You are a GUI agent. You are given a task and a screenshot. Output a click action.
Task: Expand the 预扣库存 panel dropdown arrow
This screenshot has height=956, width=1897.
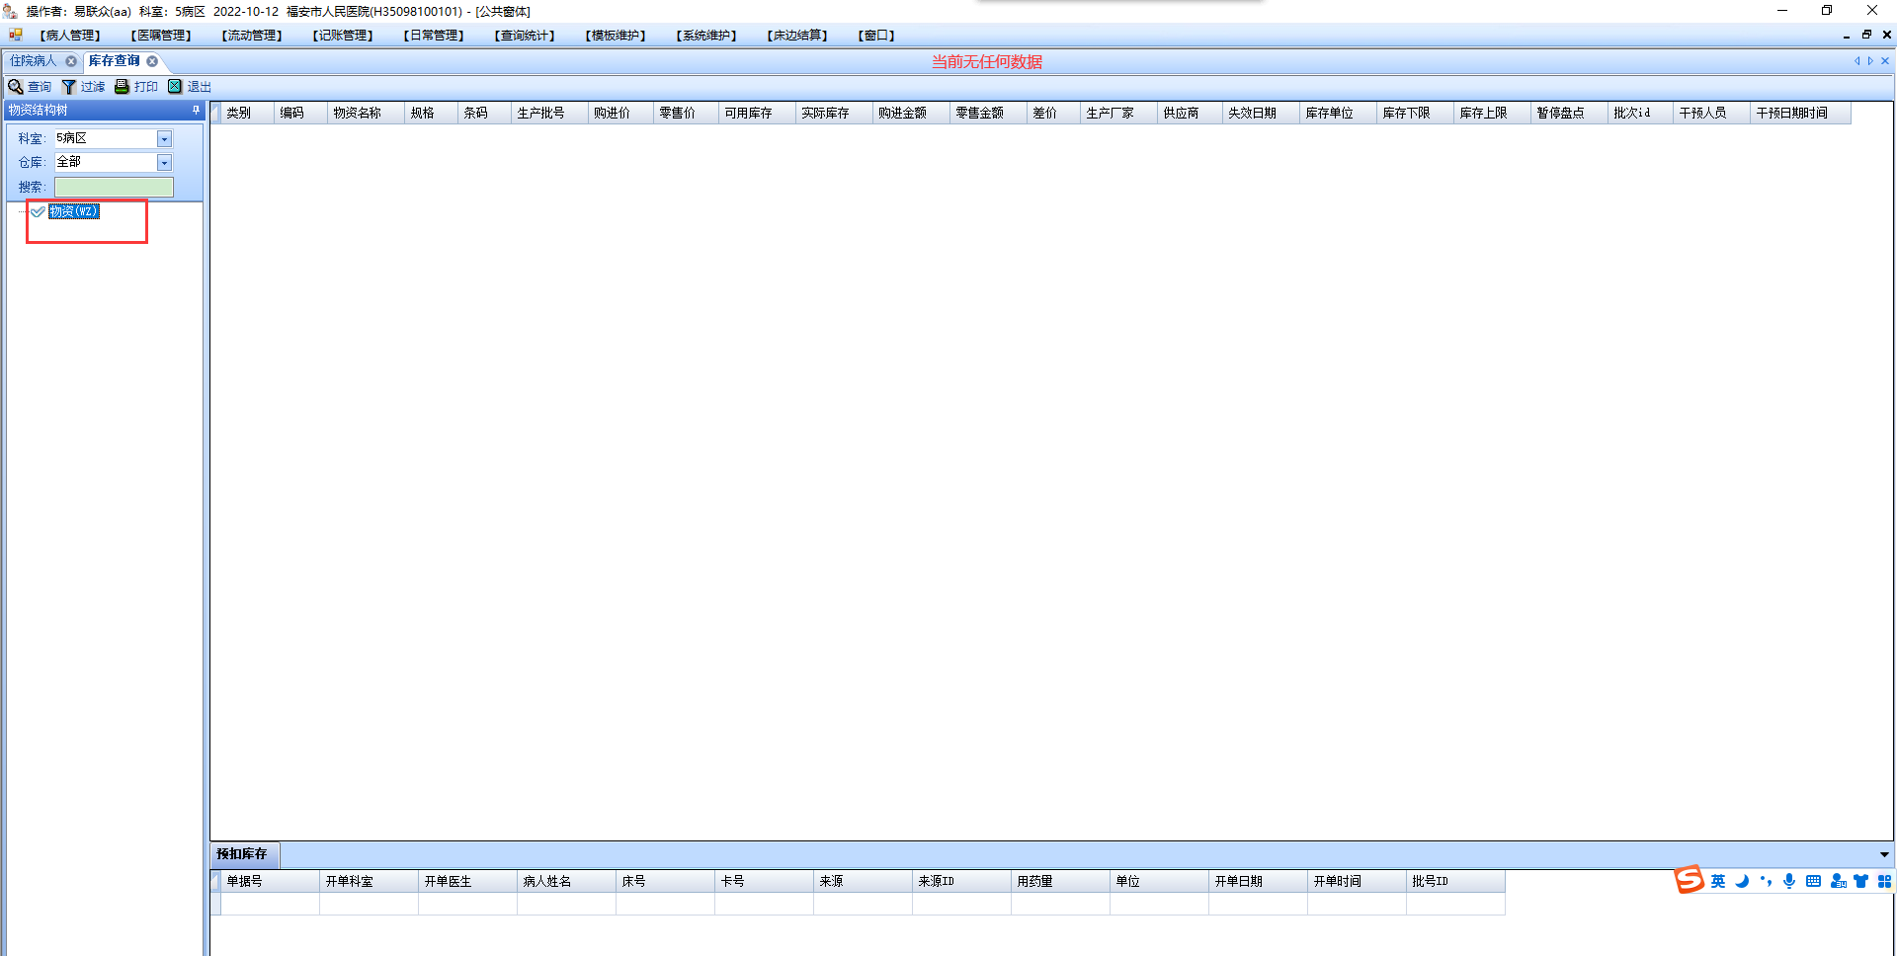1884,855
